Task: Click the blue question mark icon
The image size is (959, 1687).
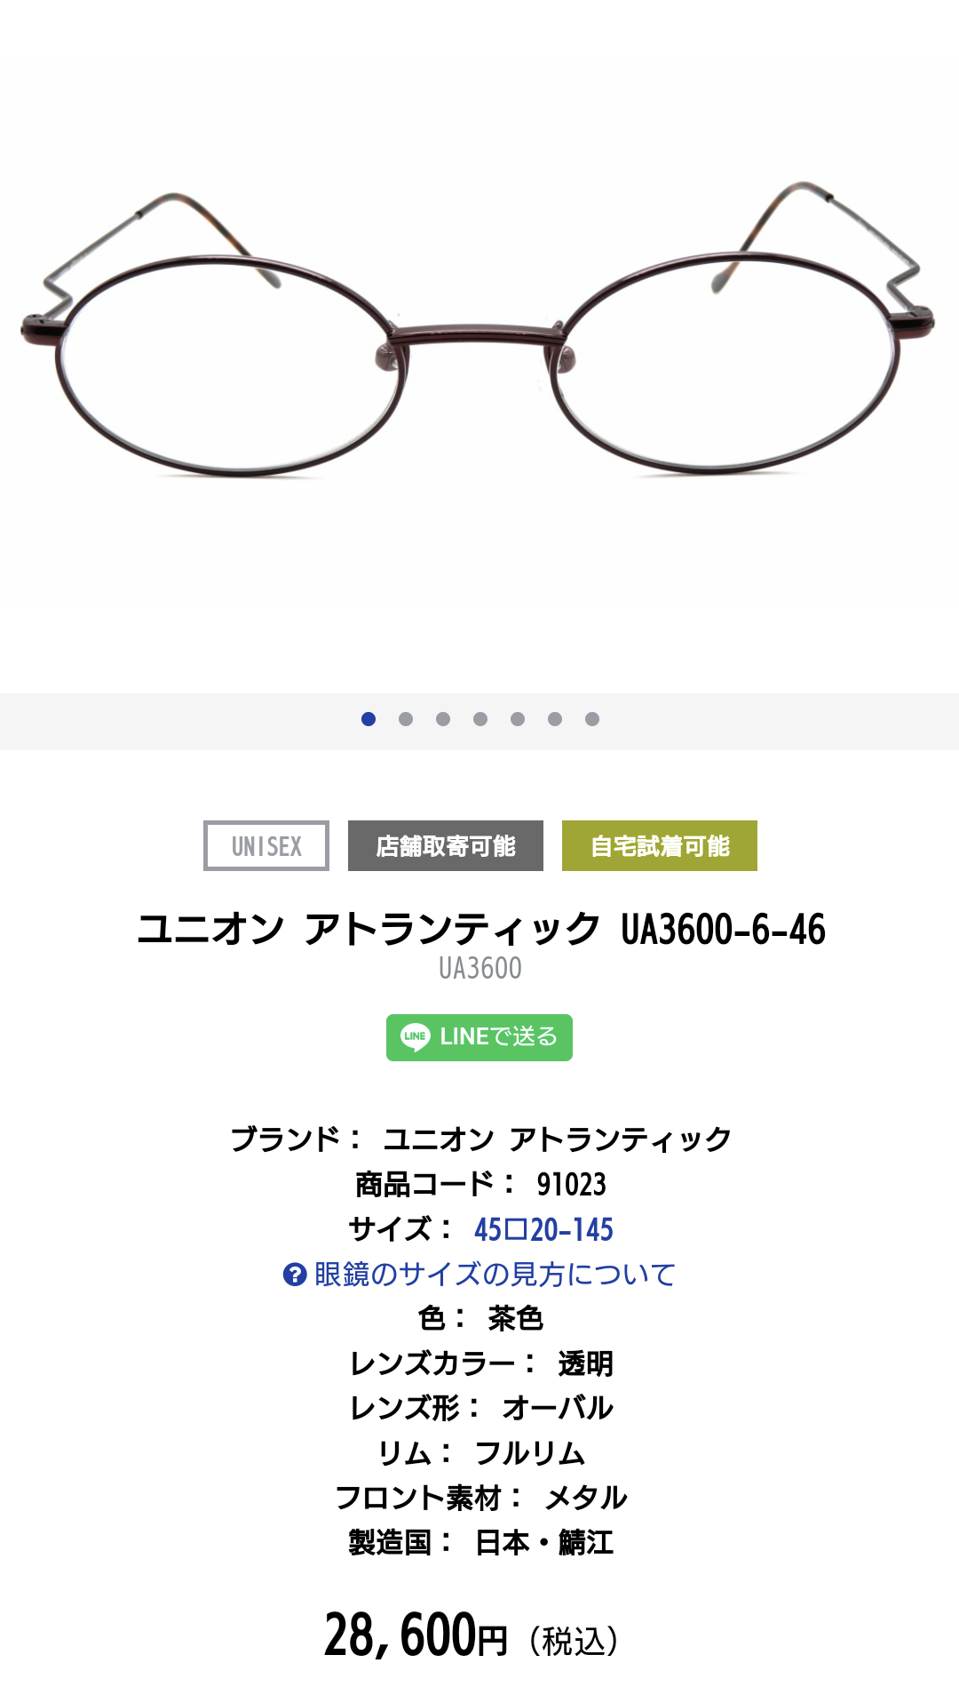Action: point(295,1275)
